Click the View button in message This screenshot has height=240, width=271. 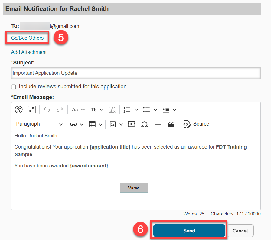(134, 188)
